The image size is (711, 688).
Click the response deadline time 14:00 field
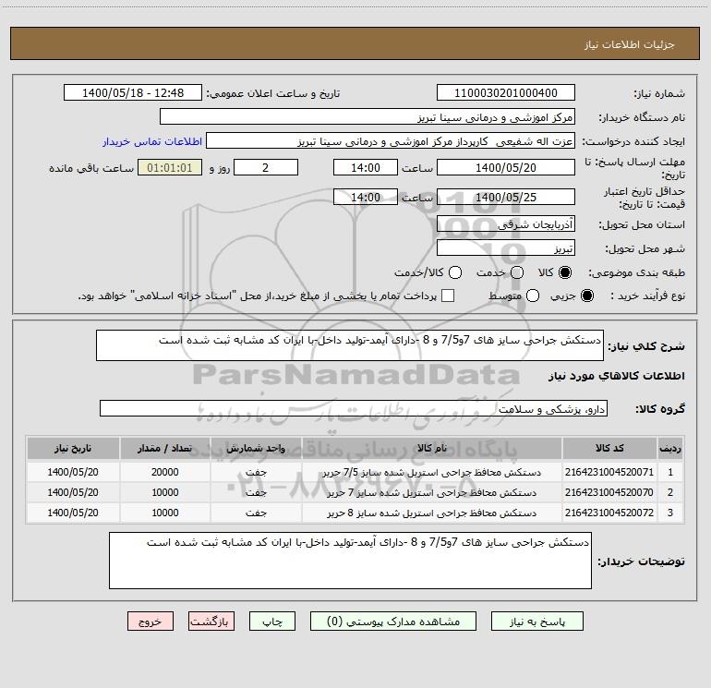(x=366, y=167)
